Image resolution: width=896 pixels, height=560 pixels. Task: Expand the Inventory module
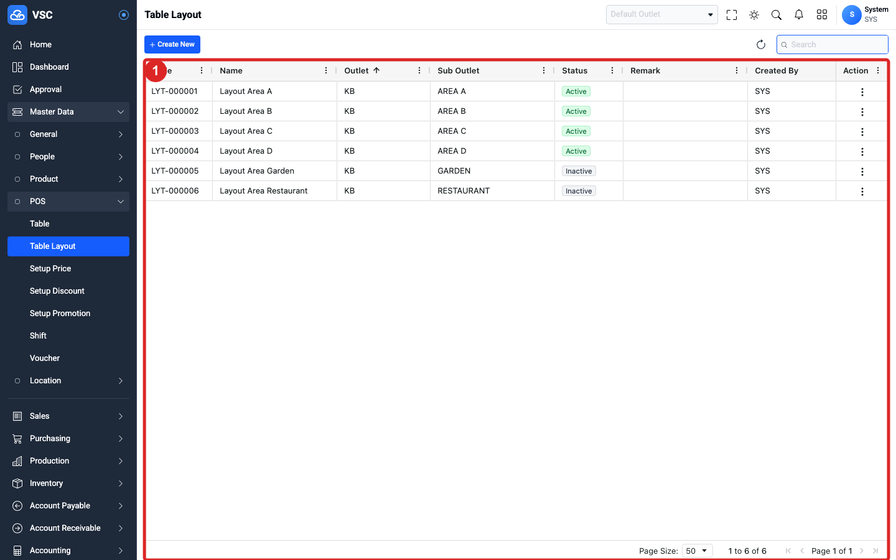coord(68,483)
